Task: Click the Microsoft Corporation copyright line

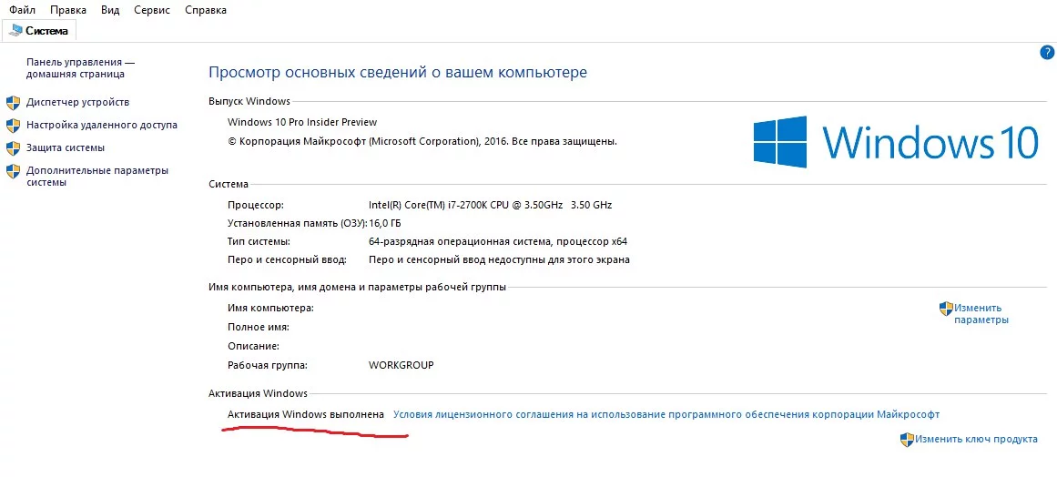Action: coord(422,142)
